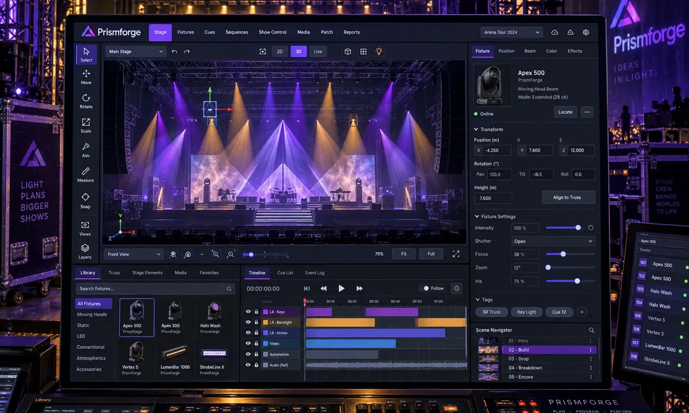The height and width of the screenshot is (413, 689).
Task: Click the cloud sync icon
Action: [x=555, y=32]
